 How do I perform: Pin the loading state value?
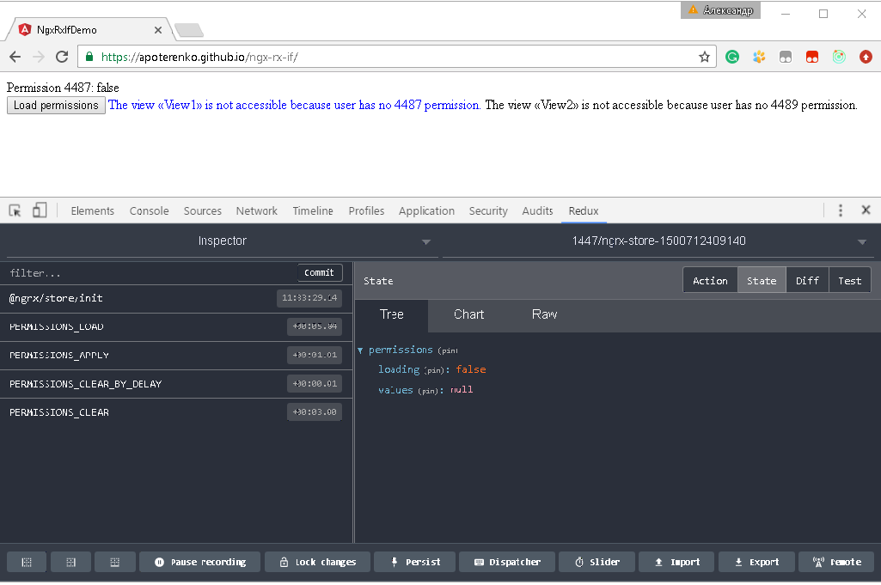coord(434,370)
